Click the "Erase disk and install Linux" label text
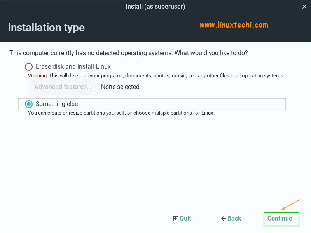The image size is (311, 233). click(73, 66)
